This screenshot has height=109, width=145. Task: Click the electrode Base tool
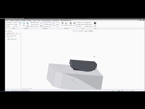tap(63, 24)
